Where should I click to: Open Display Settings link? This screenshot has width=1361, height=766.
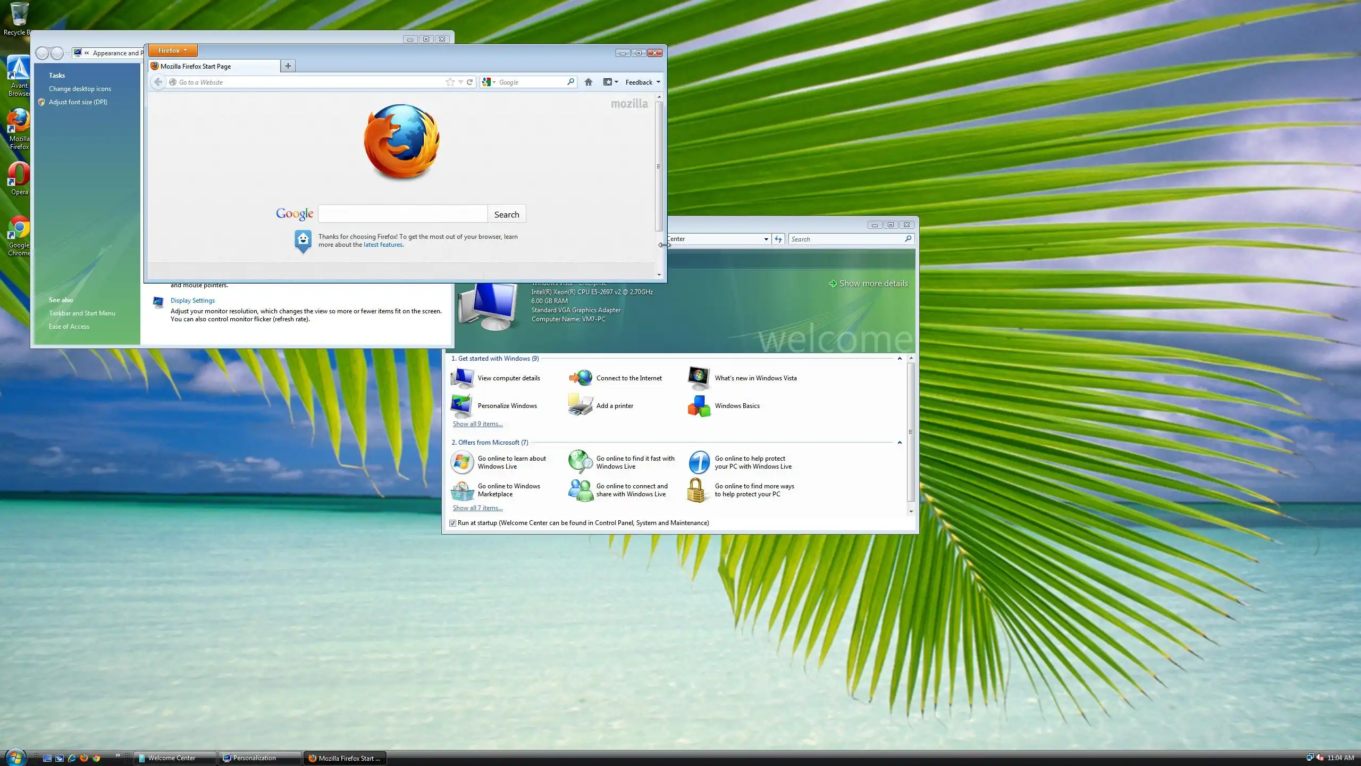coord(192,301)
